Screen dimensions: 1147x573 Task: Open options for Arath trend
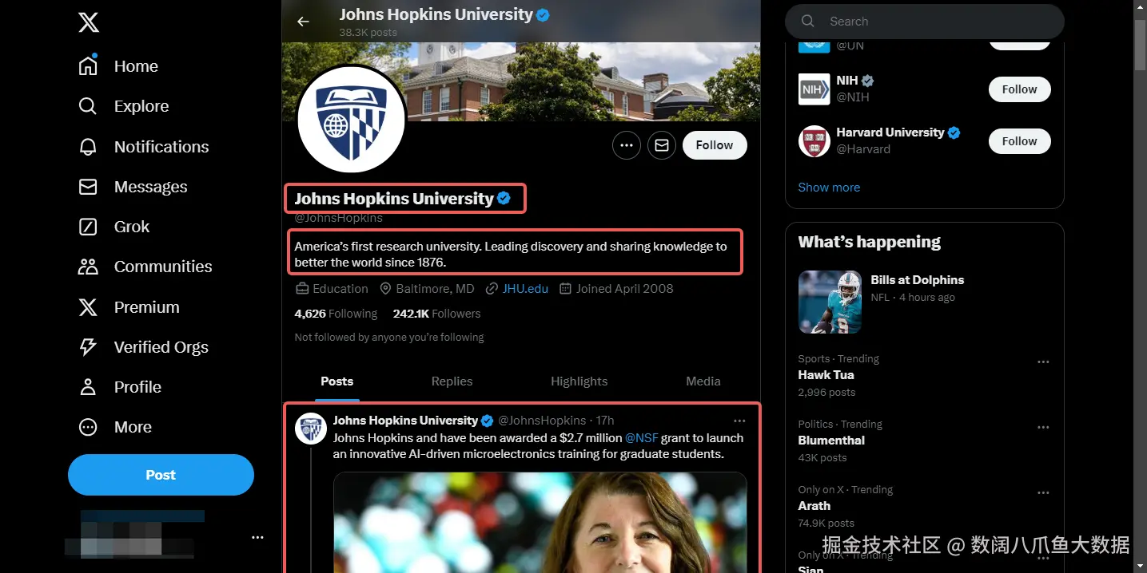[1043, 493]
